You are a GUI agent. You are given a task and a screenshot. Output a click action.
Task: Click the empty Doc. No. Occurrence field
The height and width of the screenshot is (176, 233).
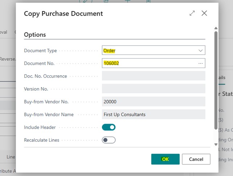click(154, 76)
